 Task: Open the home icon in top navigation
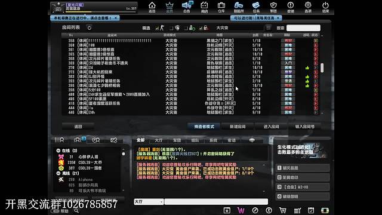152,7
